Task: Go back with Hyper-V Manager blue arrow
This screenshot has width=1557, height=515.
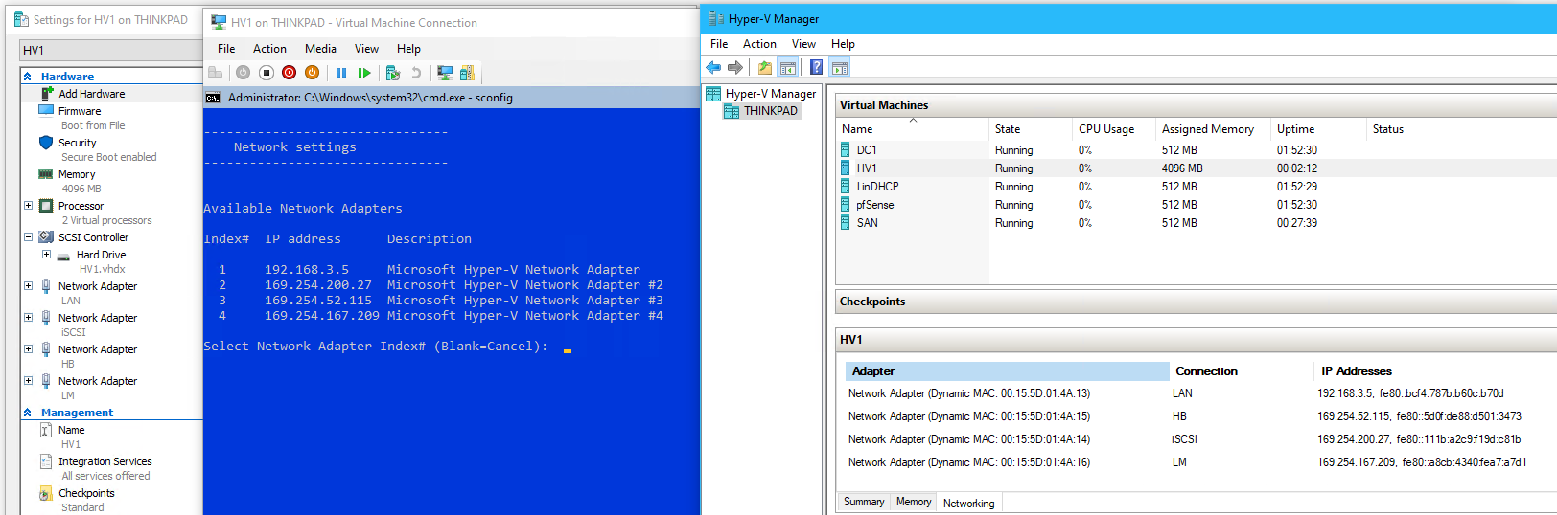Action: 713,67
